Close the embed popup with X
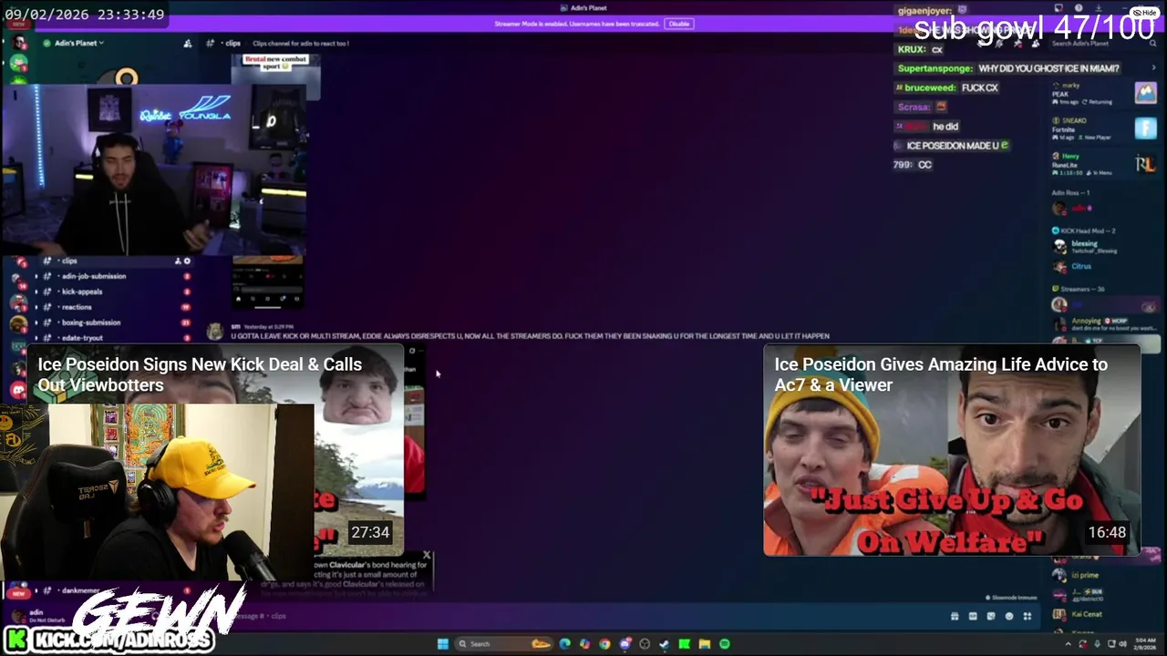The width and height of the screenshot is (1167, 656). 426,555
